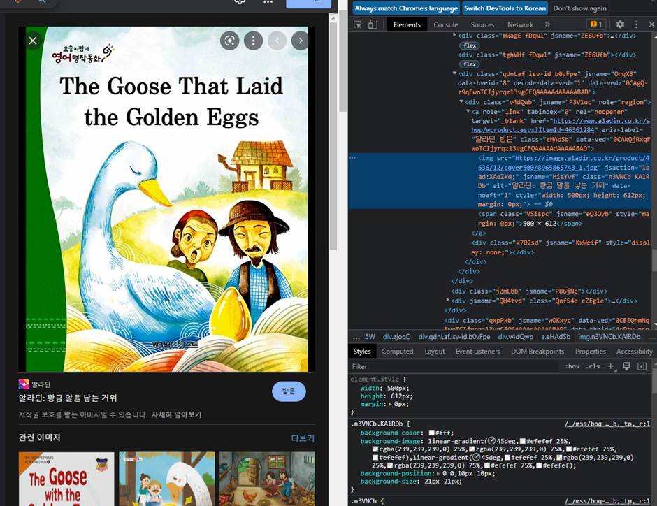
Task: Select the a.eHAdSb breadcrumb
Action: 555,337
